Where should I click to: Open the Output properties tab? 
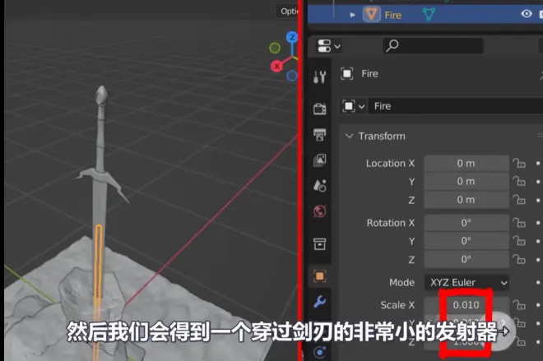[319, 134]
